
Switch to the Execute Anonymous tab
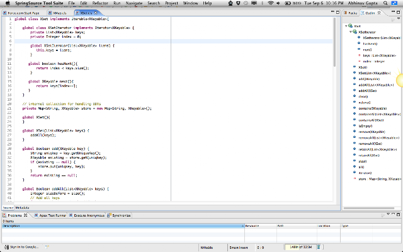coord(87,215)
